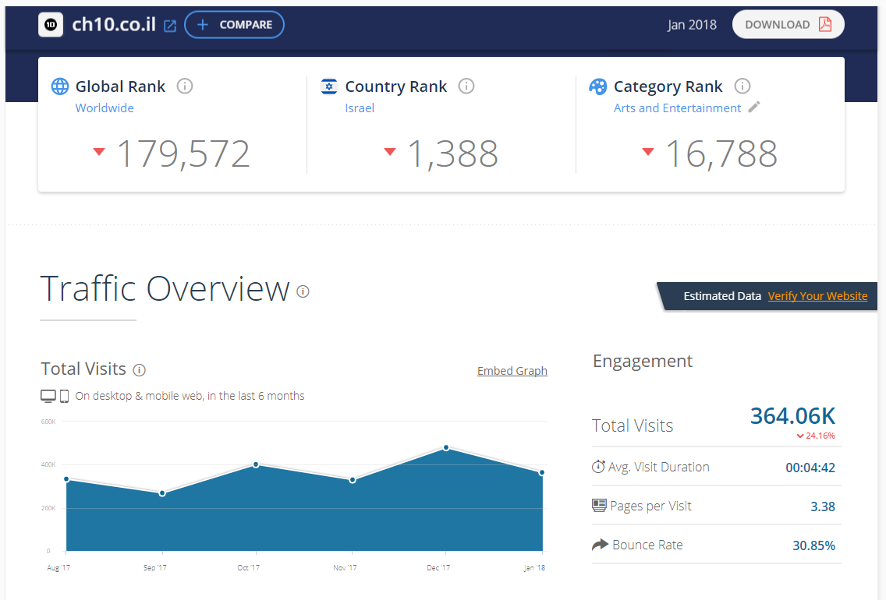Follow the Israel country link

[x=360, y=108]
